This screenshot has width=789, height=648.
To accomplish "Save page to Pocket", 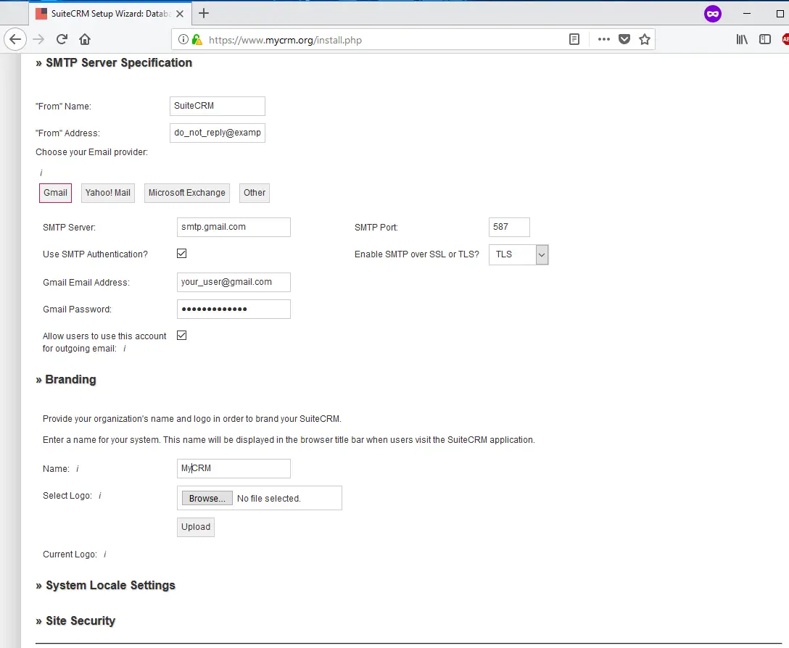I will point(624,39).
